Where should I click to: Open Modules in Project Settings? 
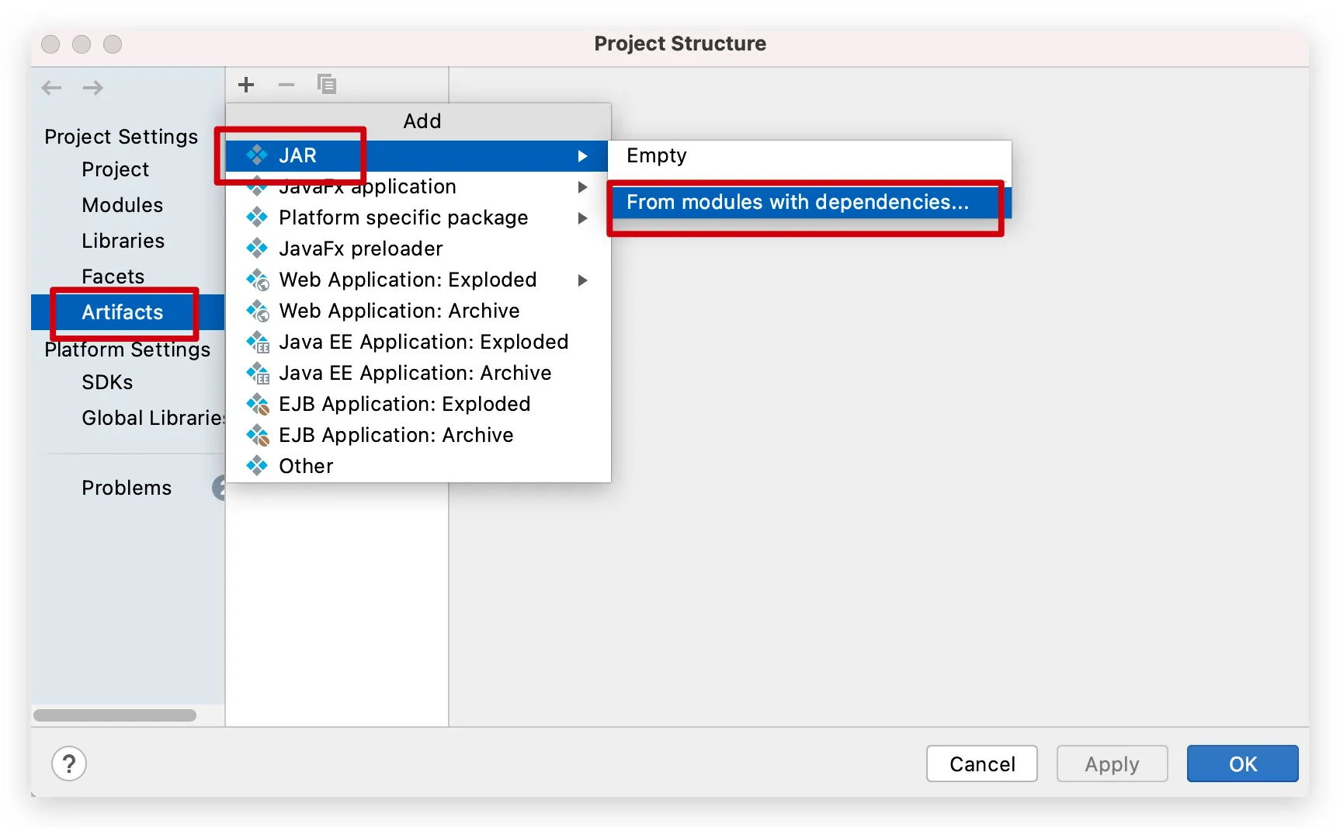click(123, 205)
